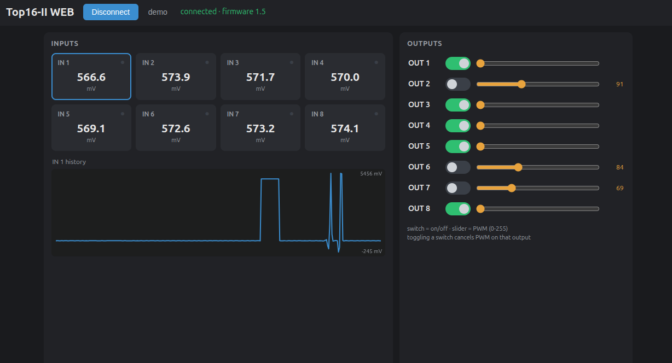Click the OUT 2 PWM slider
This screenshot has height=363, width=672.
tap(538, 84)
